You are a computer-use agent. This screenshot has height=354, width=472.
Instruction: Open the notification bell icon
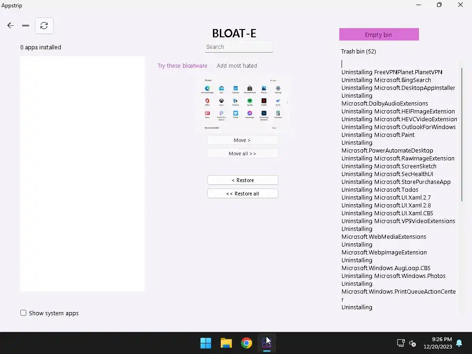(x=459, y=343)
